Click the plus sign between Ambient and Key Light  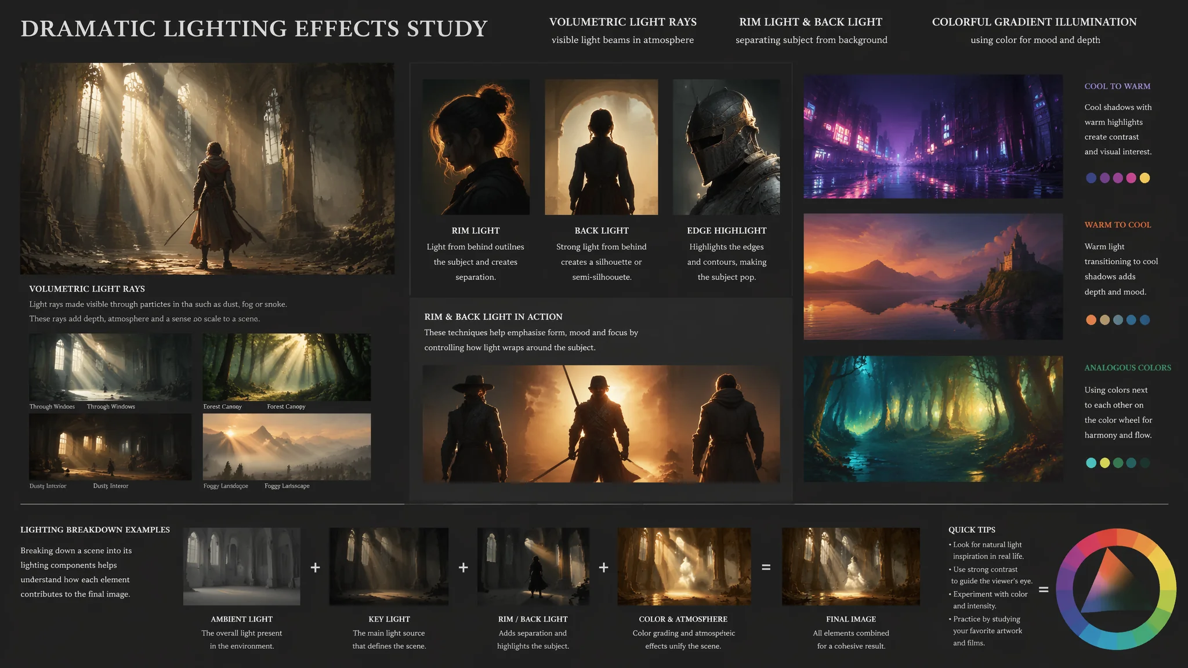tap(315, 567)
